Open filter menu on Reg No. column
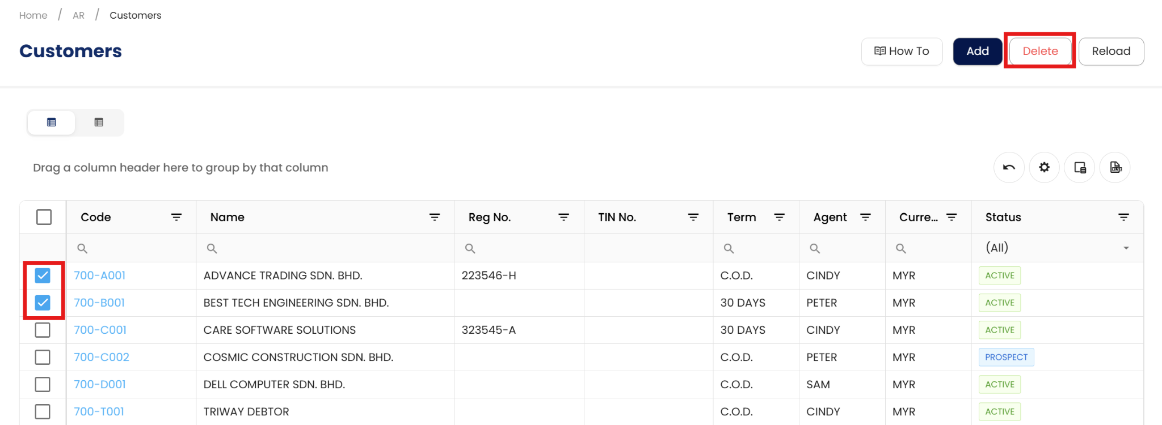Screen dimensions: 1162x425 (563, 217)
